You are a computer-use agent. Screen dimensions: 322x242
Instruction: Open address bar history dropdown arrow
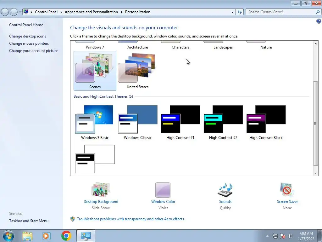click(x=232, y=12)
